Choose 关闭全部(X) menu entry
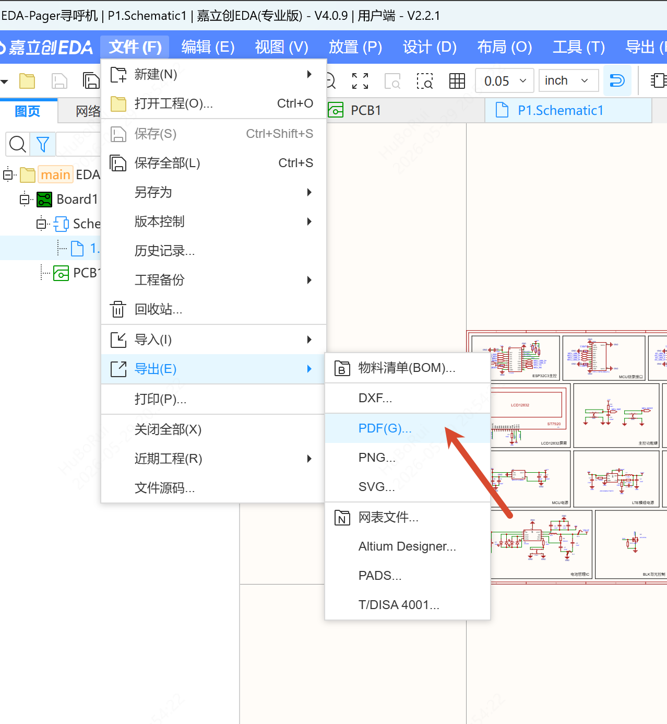Screen dimensions: 667x724 [x=213, y=429]
